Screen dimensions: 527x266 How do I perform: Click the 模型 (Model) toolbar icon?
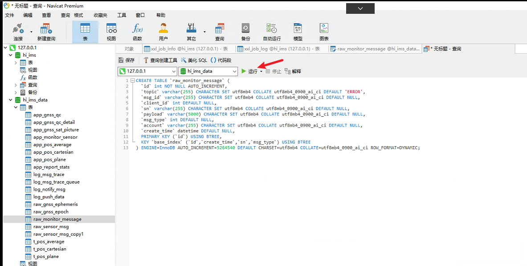pos(298,32)
